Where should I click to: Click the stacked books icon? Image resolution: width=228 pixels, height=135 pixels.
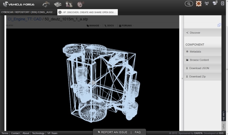(x=58, y=4)
